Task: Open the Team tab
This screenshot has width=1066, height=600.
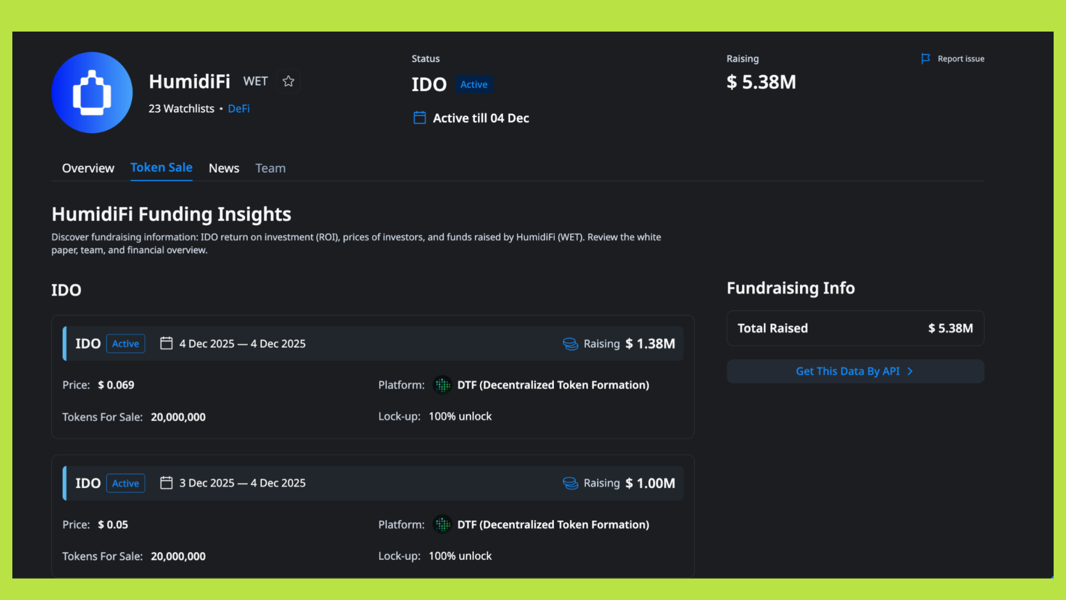Action: tap(270, 168)
